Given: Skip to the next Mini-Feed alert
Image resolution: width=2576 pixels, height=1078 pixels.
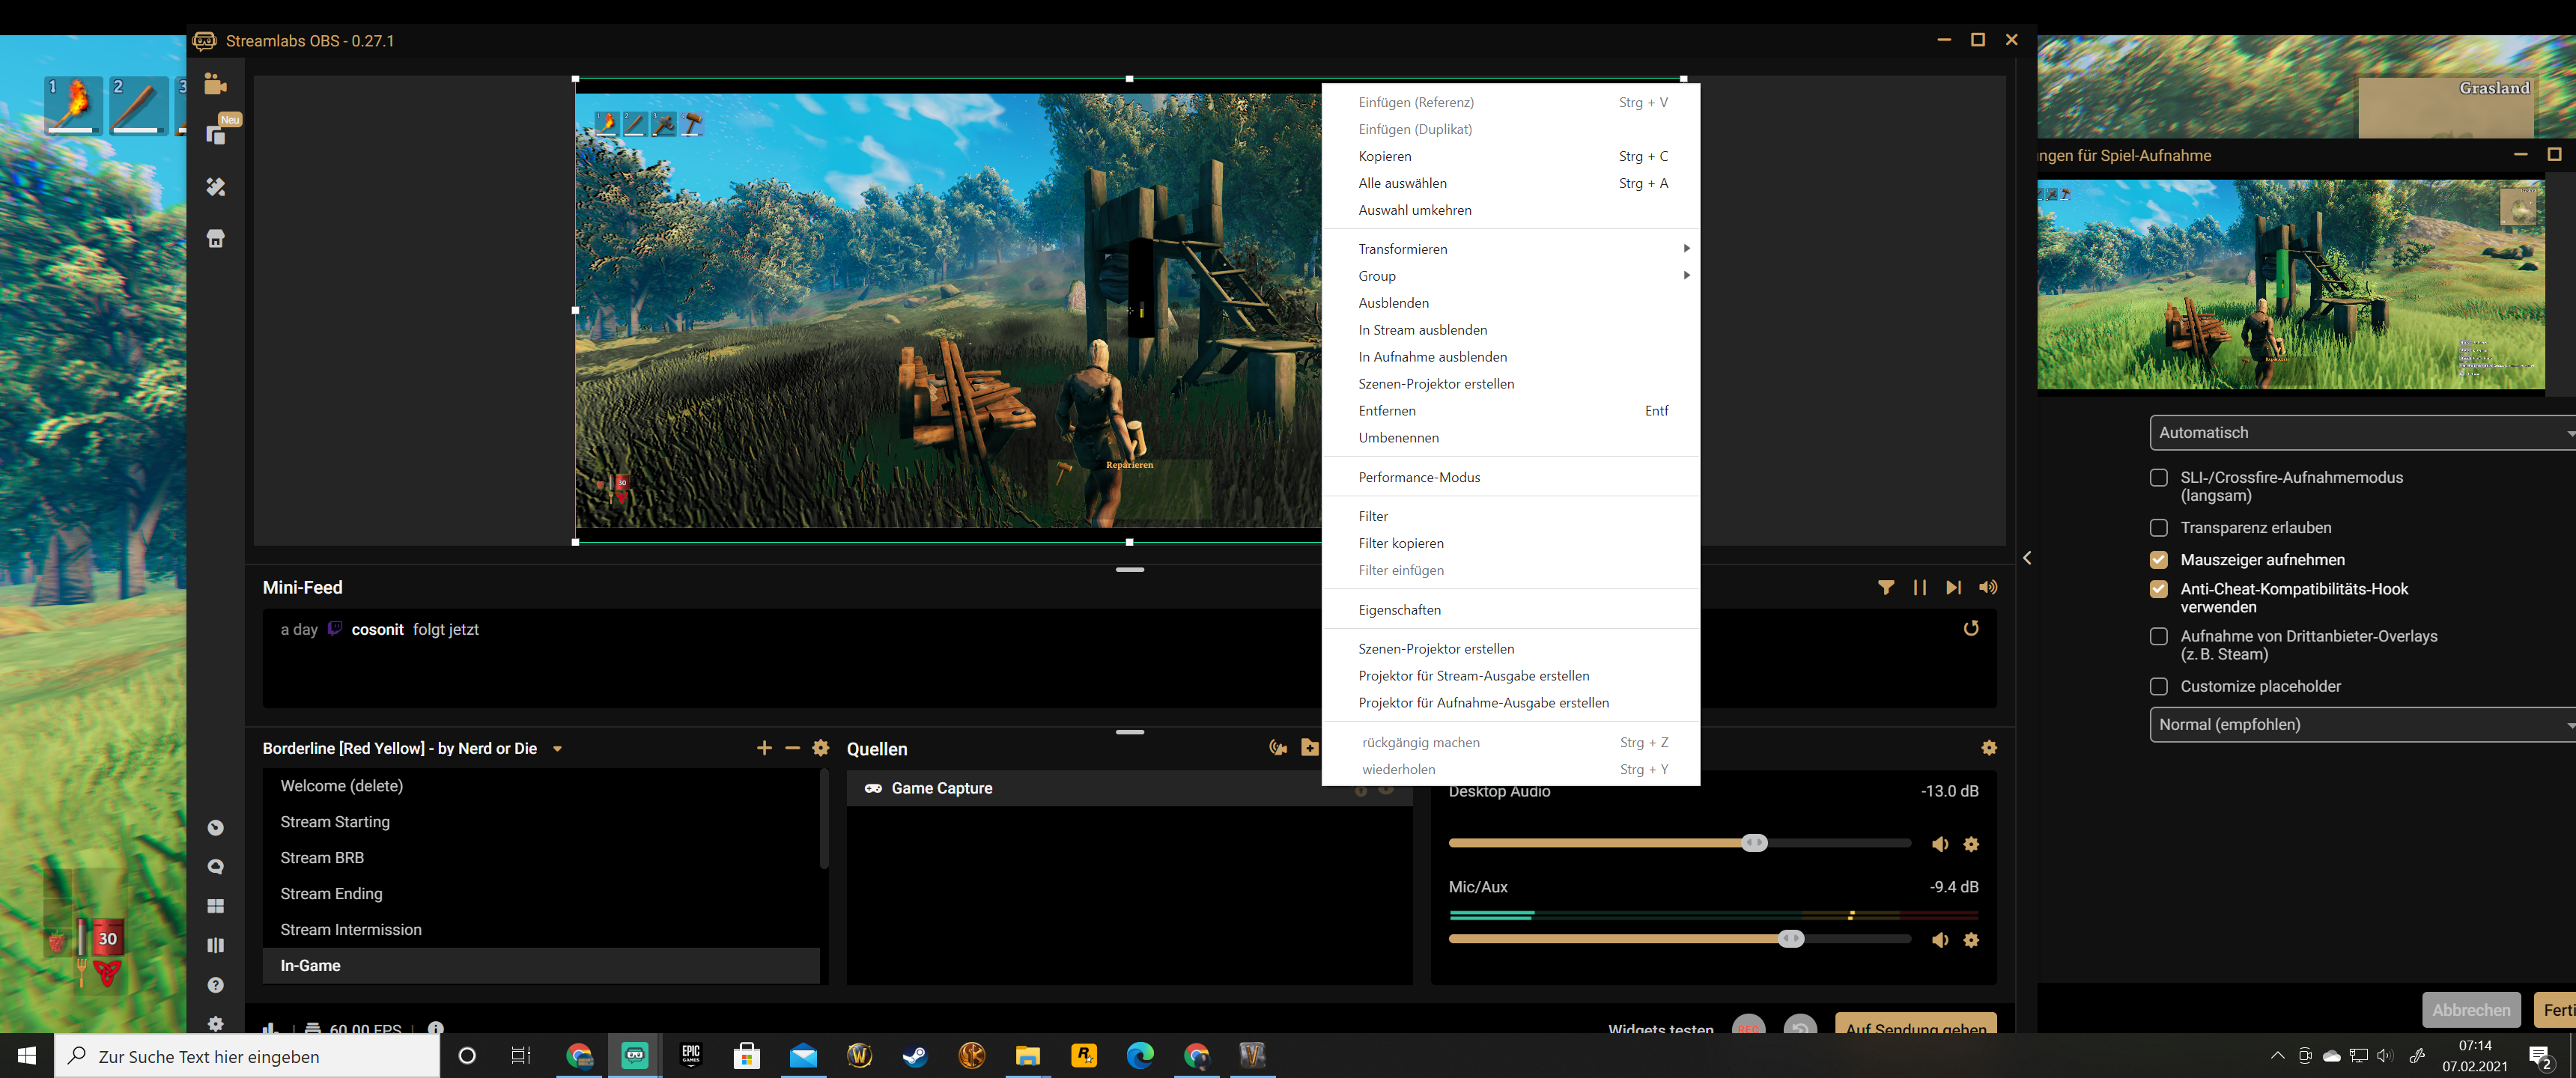Looking at the screenshot, I should pyautogui.click(x=1953, y=588).
